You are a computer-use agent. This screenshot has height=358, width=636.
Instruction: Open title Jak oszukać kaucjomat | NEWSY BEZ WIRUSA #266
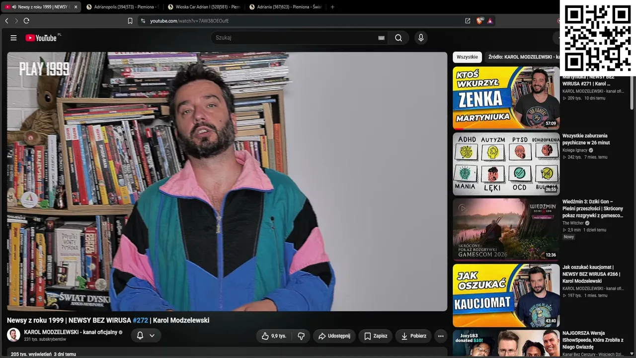(591, 274)
